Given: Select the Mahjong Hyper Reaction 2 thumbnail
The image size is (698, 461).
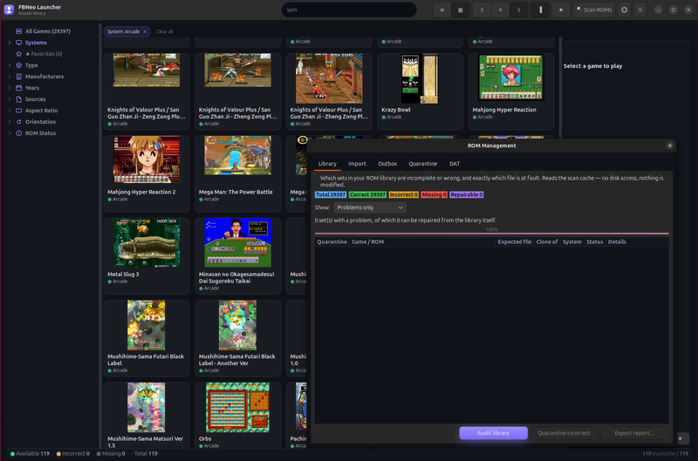Looking at the screenshot, I should [147, 159].
